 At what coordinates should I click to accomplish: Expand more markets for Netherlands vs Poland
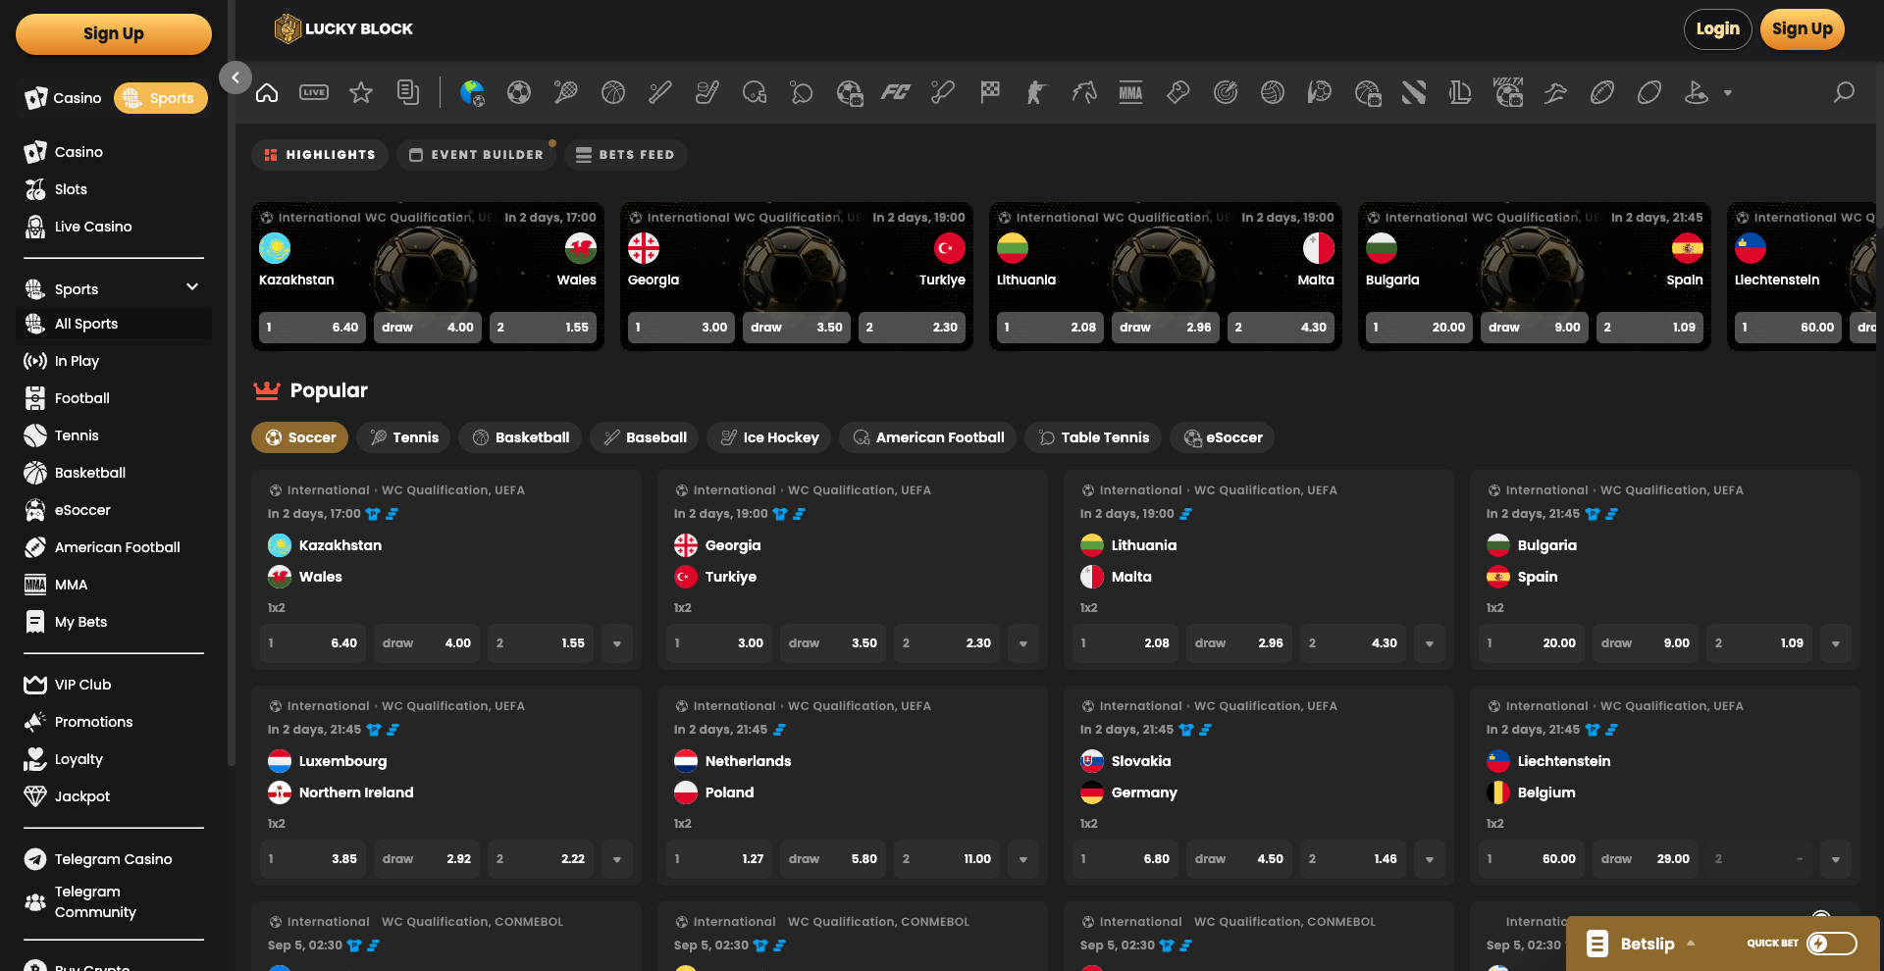coord(1023,859)
